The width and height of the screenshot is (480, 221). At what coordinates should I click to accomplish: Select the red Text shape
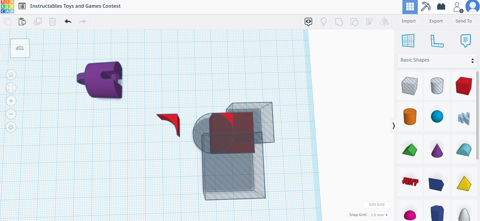tap(410, 182)
